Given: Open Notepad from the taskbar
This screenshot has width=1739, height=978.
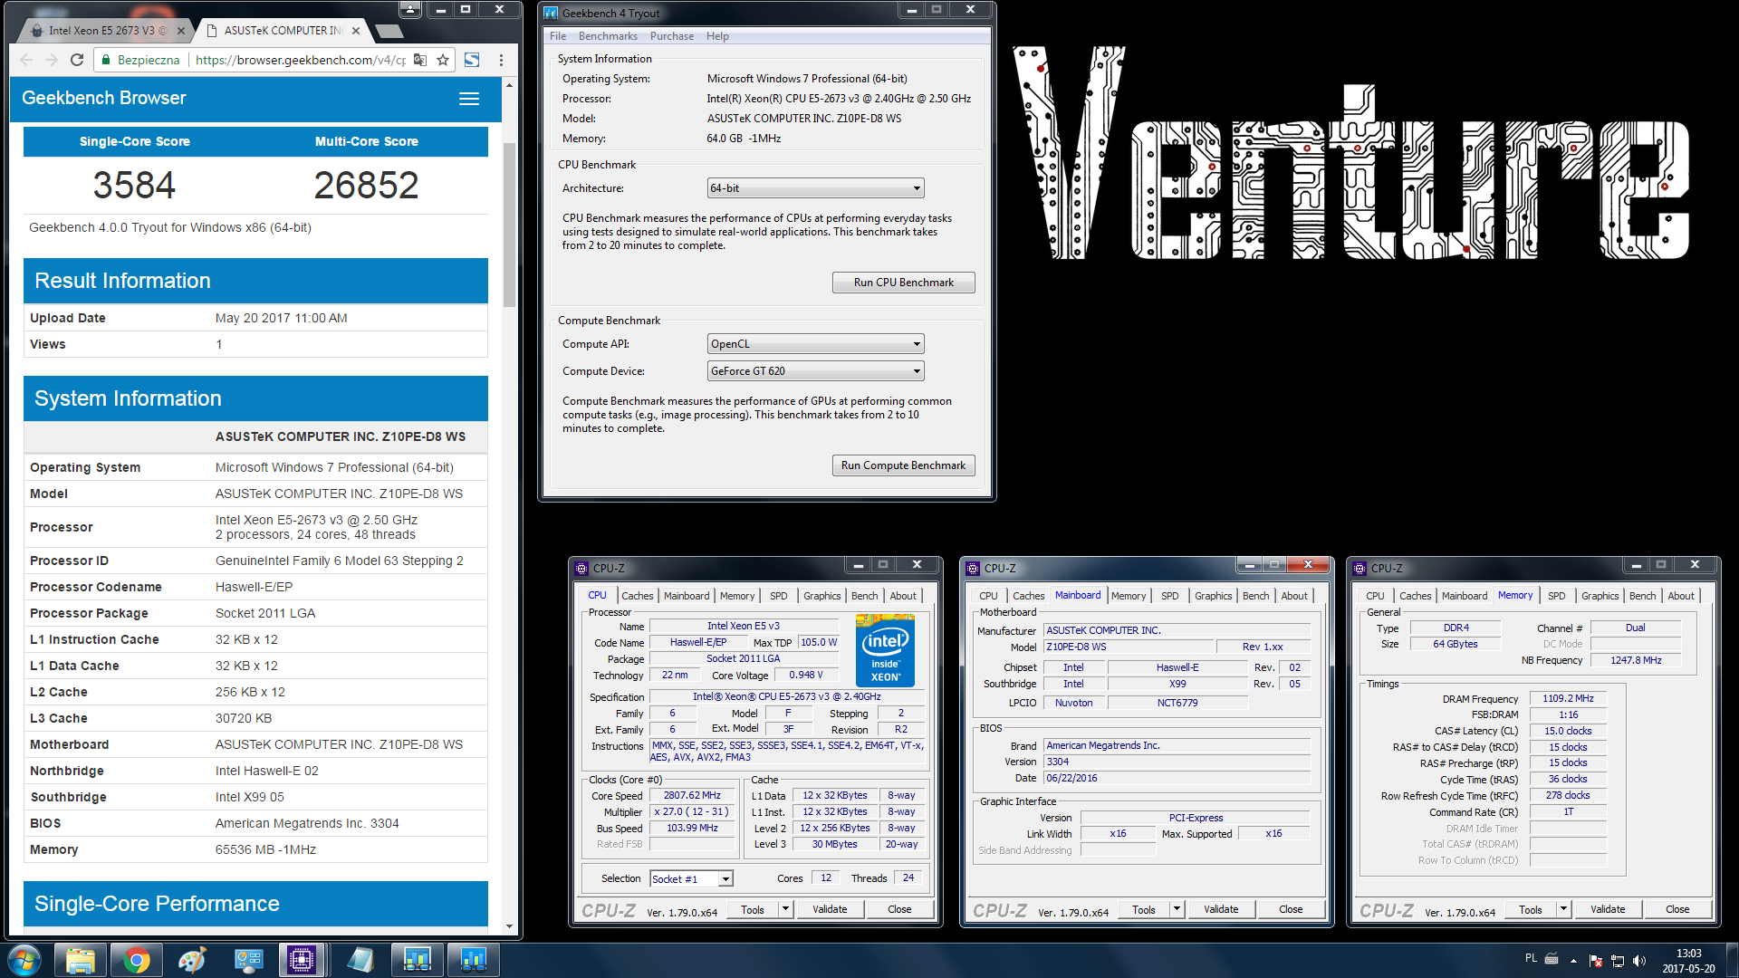Looking at the screenshot, I should point(360,960).
